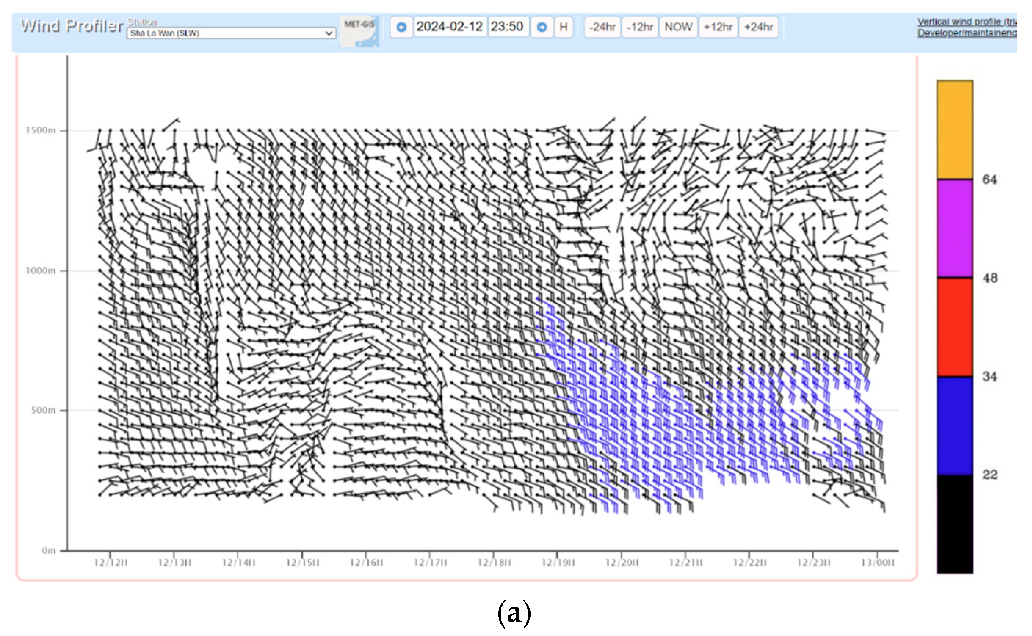This screenshot has width=1032, height=636.
Task: Click the NOW button
Action: coord(678,27)
